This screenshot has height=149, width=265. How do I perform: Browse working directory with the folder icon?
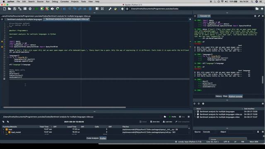click(257, 9)
